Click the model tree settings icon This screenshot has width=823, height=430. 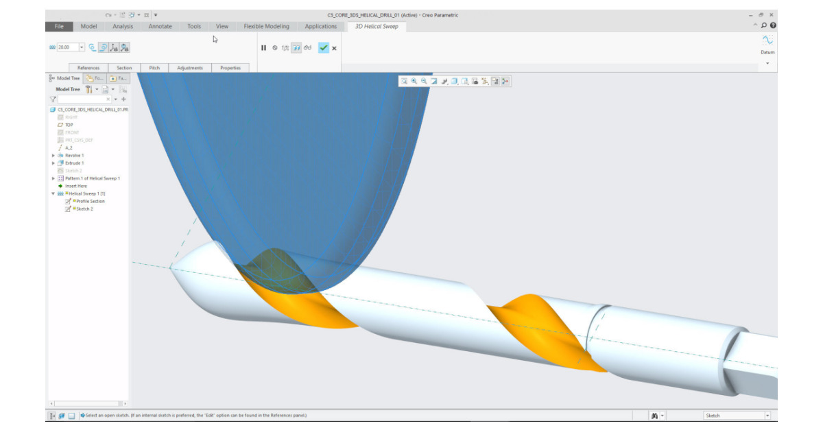pos(90,89)
